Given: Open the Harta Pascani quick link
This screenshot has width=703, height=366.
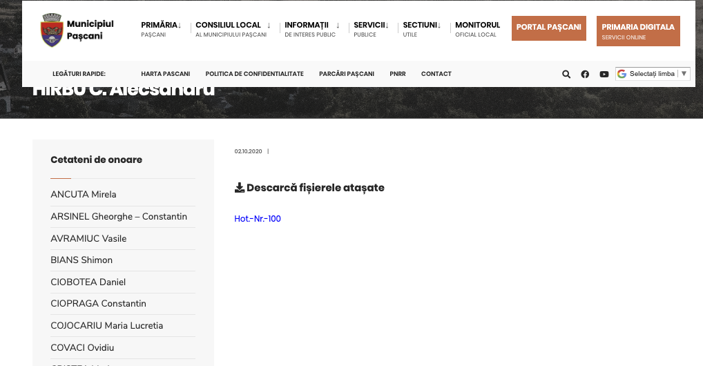Looking at the screenshot, I should pyautogui.click(x=165, y=74).
